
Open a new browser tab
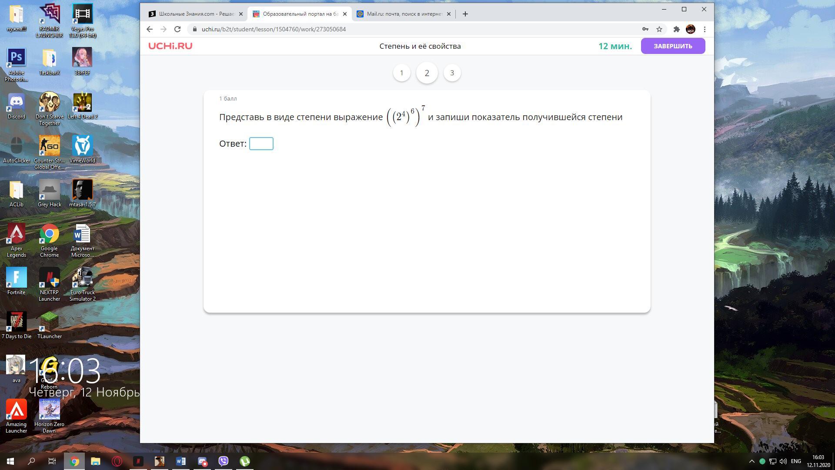(x=465, y=14)
